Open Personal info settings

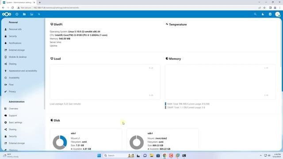(x=15, y=29)
